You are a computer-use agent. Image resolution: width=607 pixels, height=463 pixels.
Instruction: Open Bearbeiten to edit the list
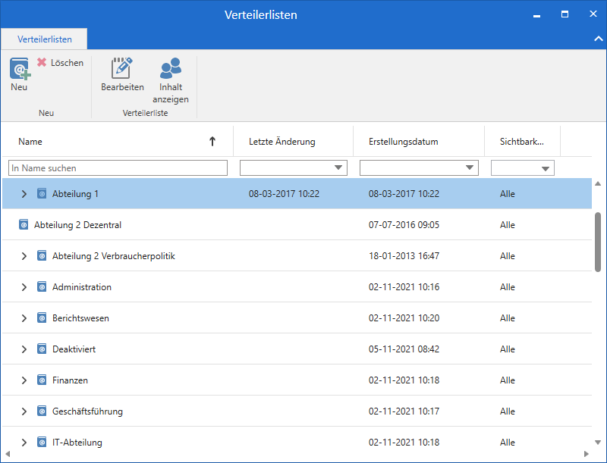pyautogui.click(x=122, y=74)
